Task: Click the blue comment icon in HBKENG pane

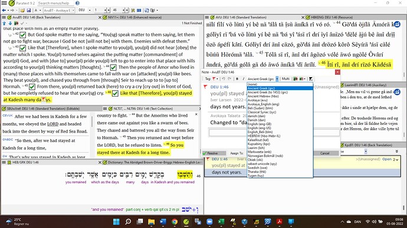Action: pyautogui.click(x=397, y=25)
